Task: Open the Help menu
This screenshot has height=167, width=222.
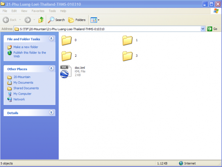Action: (x=63, y=11)
